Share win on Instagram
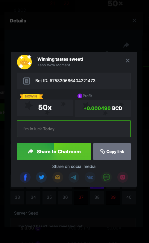Image resolution: width=149 pixels, height=243 pixels. (123, 177)
